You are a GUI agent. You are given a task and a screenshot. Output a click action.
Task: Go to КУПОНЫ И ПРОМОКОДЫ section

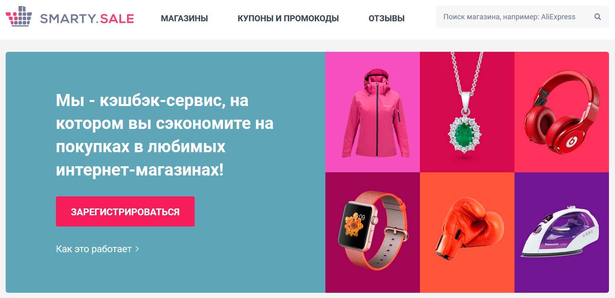[288, 18]
